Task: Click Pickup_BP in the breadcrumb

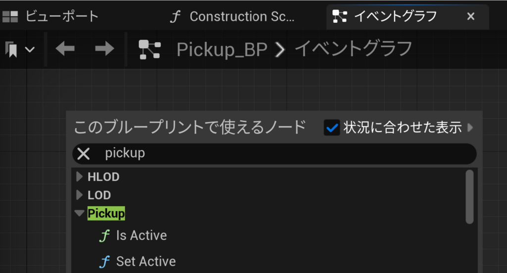Action: point(222,50)
